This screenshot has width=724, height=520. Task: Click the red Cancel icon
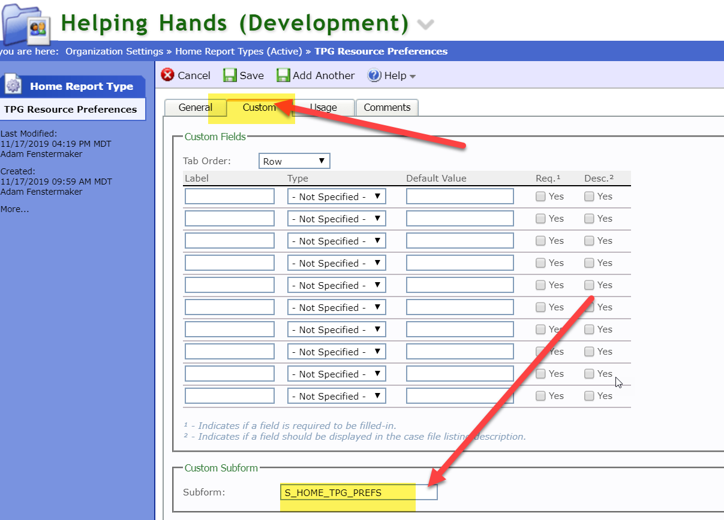(168, 75)
